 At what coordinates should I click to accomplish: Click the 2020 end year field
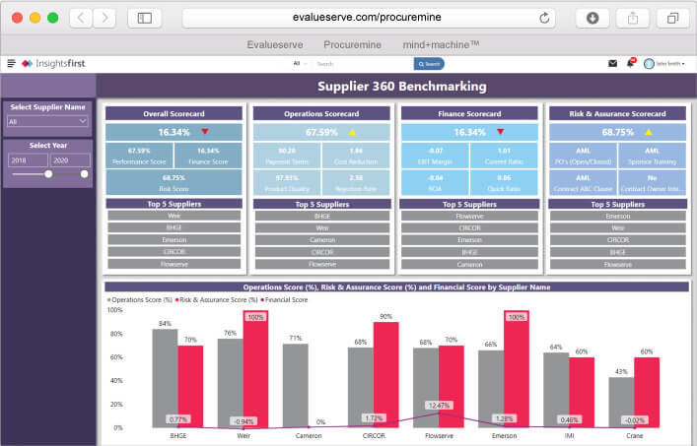(70, 160)
